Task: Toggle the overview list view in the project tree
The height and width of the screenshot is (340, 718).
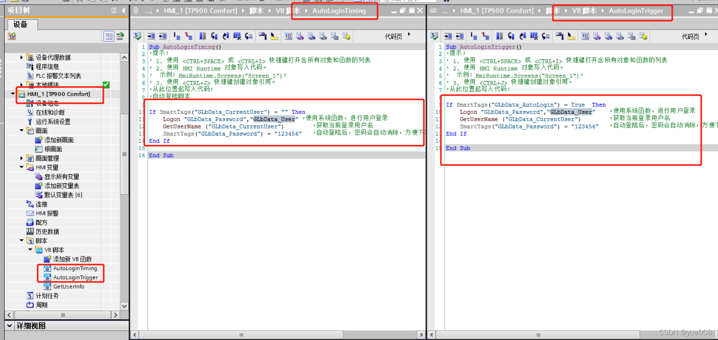Action: 109,36
